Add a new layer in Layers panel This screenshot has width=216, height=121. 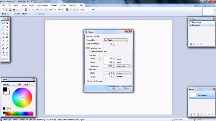pos(191,114)
